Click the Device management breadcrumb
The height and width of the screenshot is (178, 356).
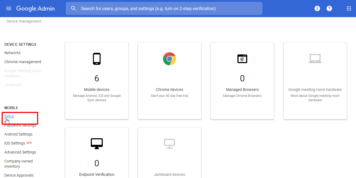point(24,21)
